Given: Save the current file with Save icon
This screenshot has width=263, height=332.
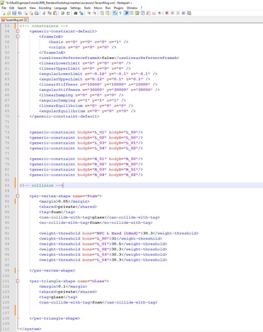Looking at the screenshot, I should [14, 13].
